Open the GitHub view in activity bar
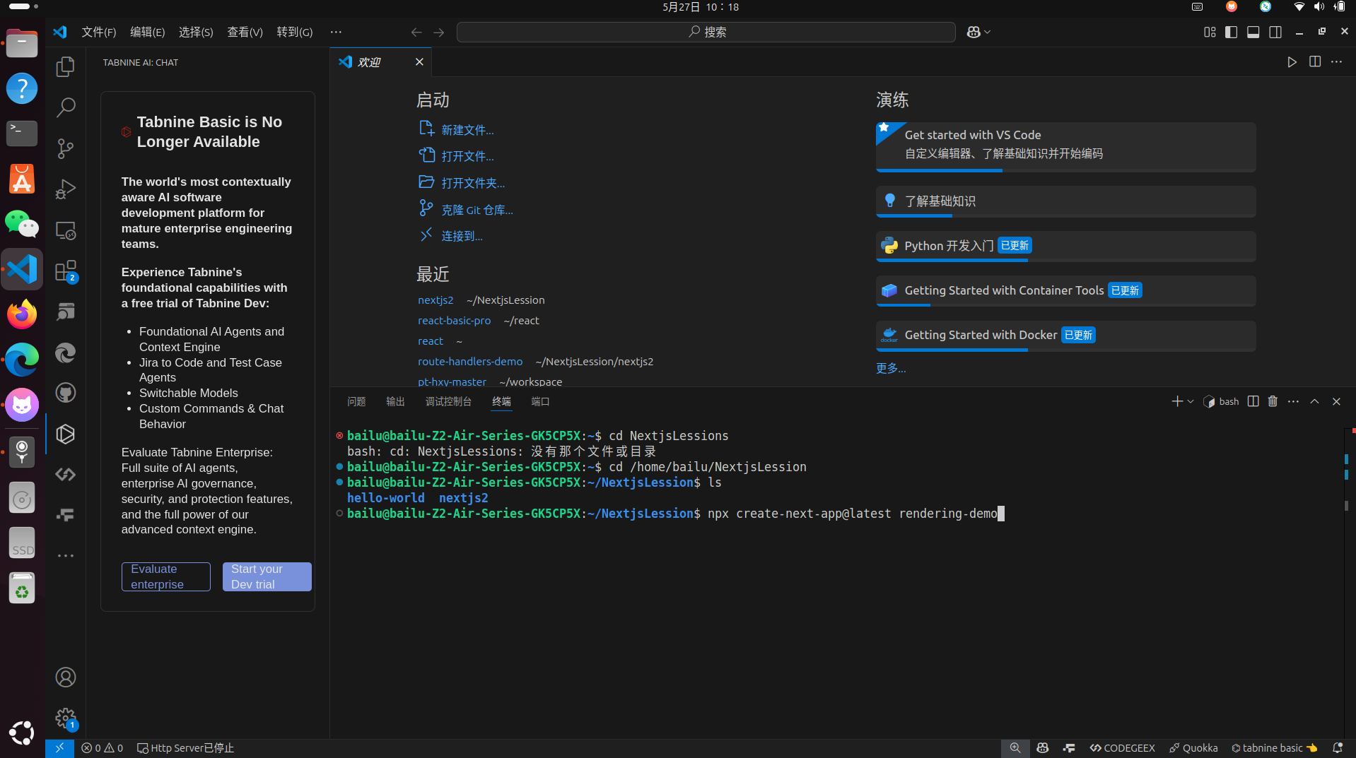 click(66, 393)
